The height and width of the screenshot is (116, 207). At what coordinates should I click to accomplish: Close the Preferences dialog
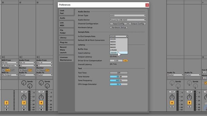pos(147,5)
